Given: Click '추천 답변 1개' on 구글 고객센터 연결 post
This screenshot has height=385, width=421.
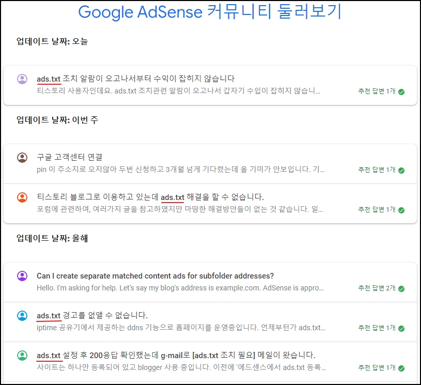Looking at the screenshot, I should pyautogui.click(x=377, y=170).
